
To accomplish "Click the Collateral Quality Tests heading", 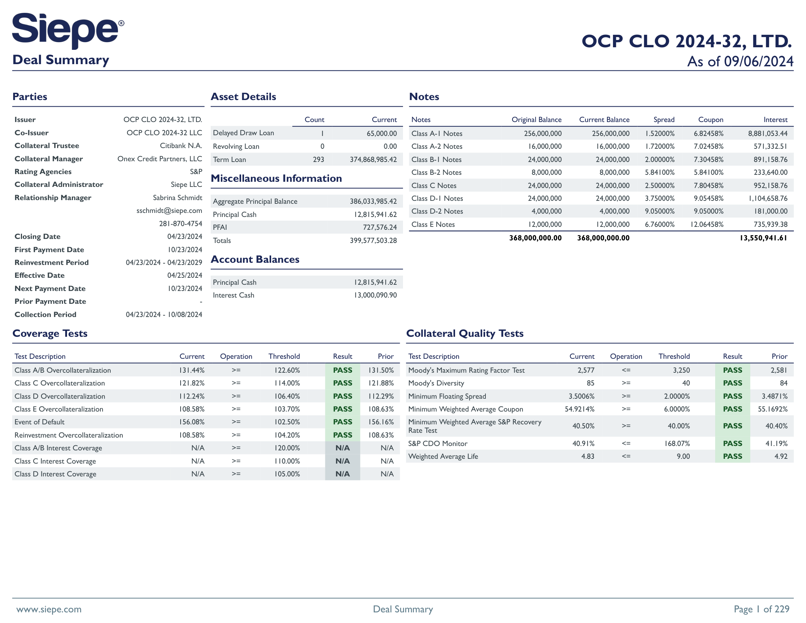I will tap(465, 333).
